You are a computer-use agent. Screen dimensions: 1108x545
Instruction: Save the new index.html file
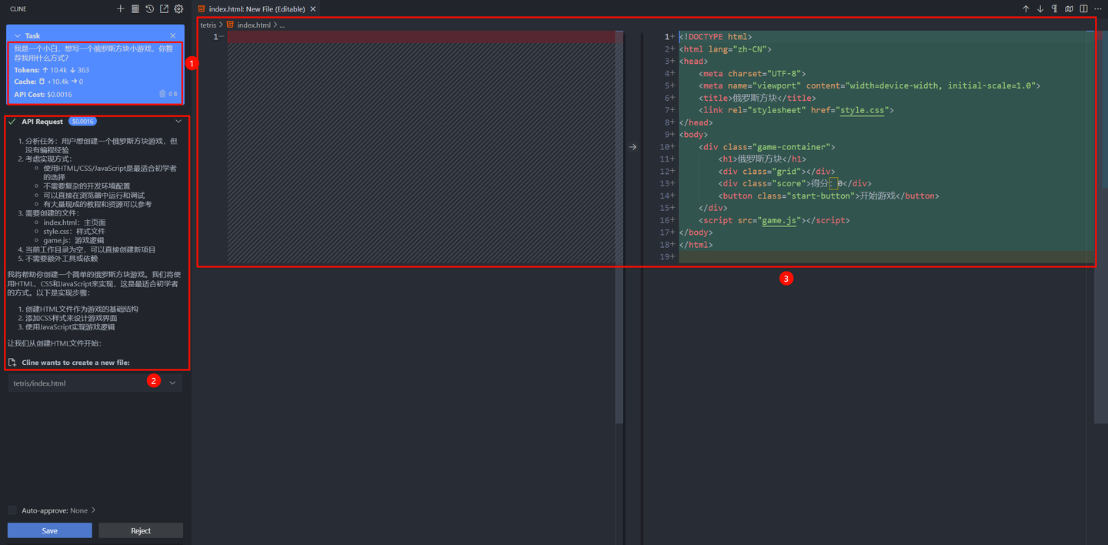[x=50, y=530]
